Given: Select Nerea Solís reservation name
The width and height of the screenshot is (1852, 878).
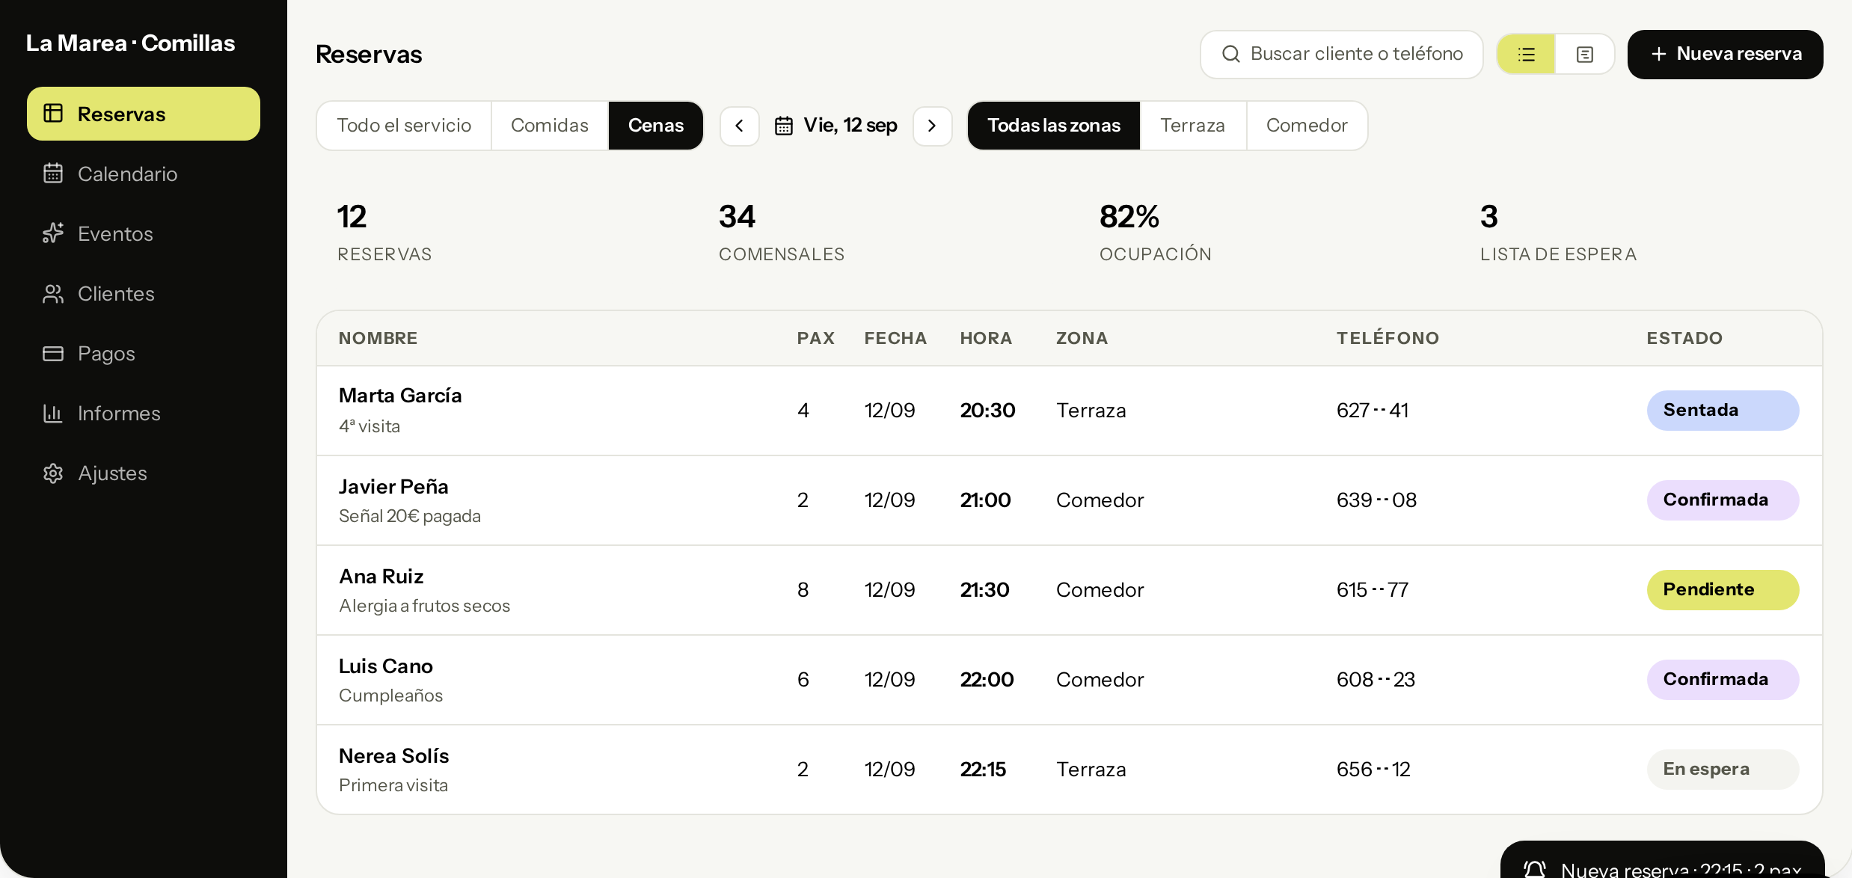Looking at the screenshot, I should click(393, 755).
